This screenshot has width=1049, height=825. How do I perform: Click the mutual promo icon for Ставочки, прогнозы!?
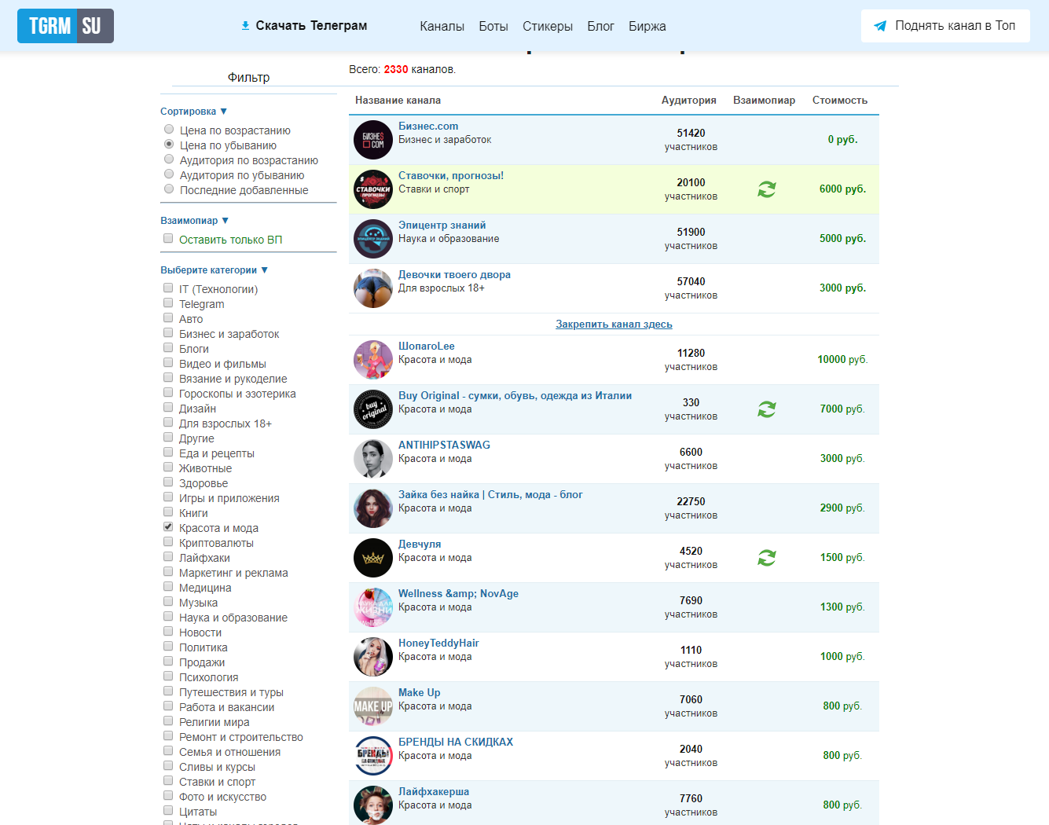[x=767, y=189]
